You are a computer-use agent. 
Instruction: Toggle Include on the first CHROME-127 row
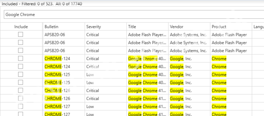click(21, 106)
